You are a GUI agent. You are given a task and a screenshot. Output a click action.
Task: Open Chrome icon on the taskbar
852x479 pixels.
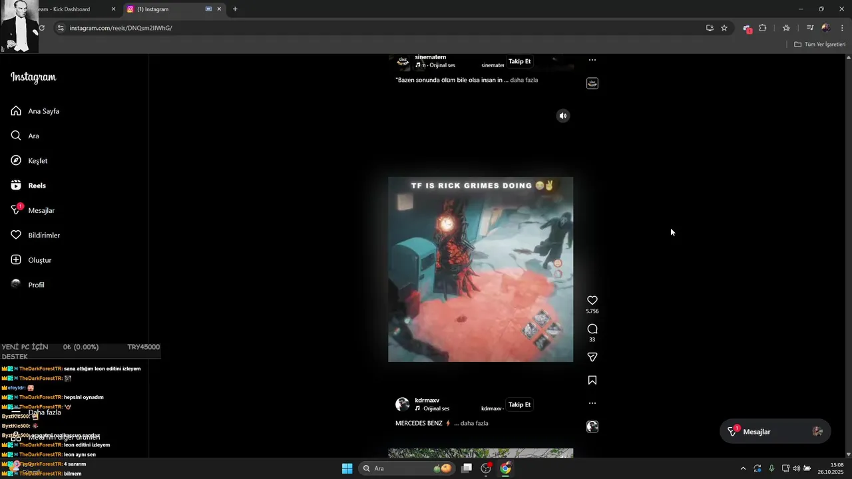point(505,468)
